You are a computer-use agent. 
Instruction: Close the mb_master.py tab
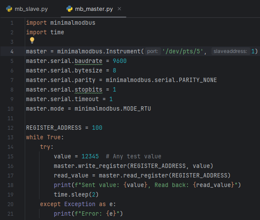coord(119,9)
